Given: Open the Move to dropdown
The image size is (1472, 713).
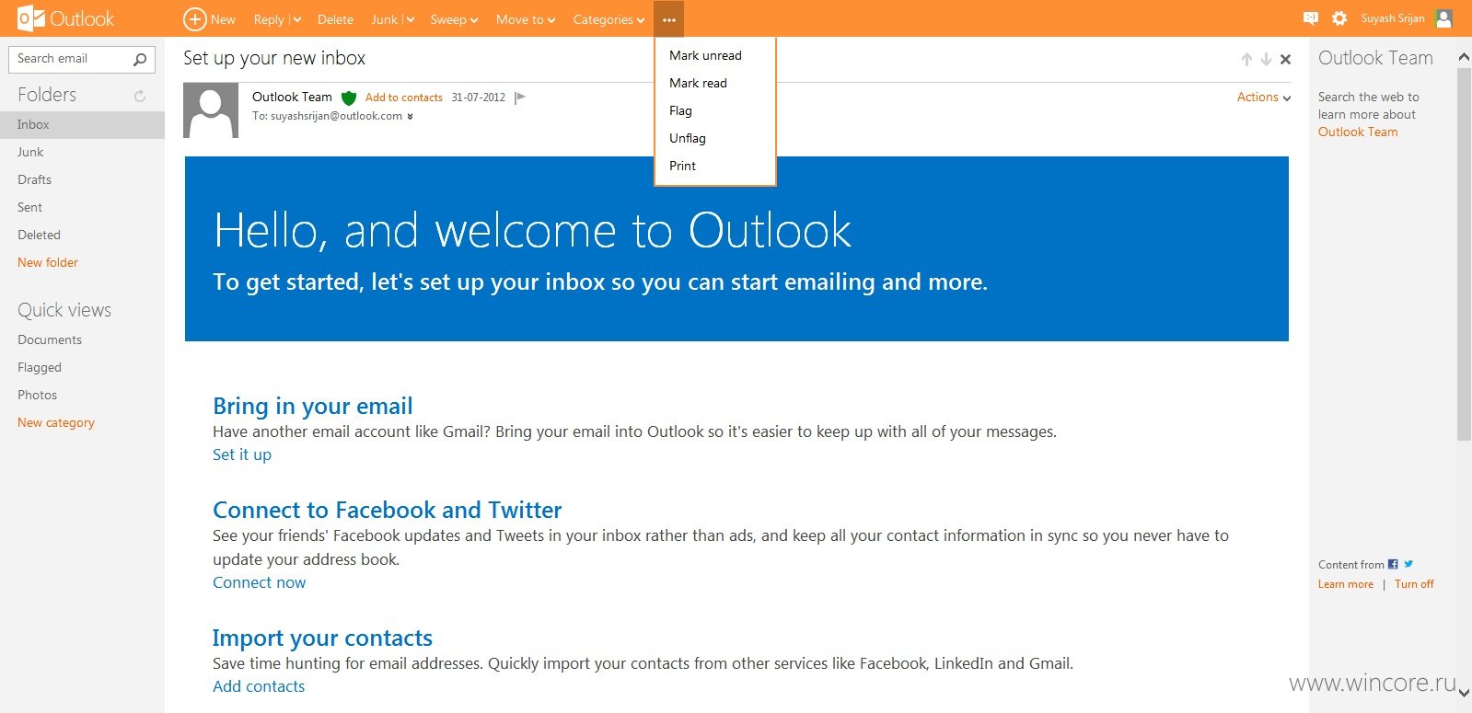Looking at the screenshot, I should pyautogui.click(x=525, y=19).
